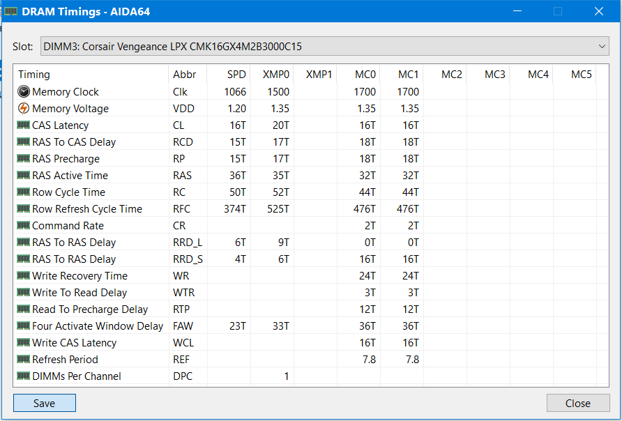Click the DPC value 1

287,376
